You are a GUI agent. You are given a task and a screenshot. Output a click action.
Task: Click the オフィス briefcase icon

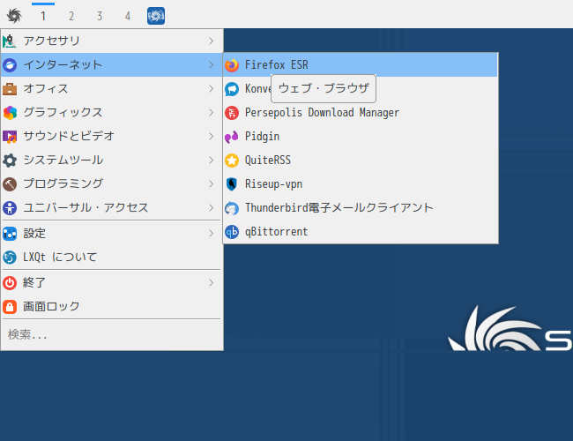(x=10, y=89)
